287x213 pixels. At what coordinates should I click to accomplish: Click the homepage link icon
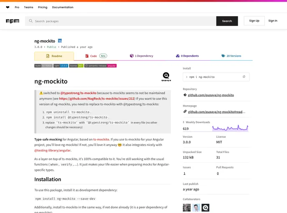click(x=185, y=111)
